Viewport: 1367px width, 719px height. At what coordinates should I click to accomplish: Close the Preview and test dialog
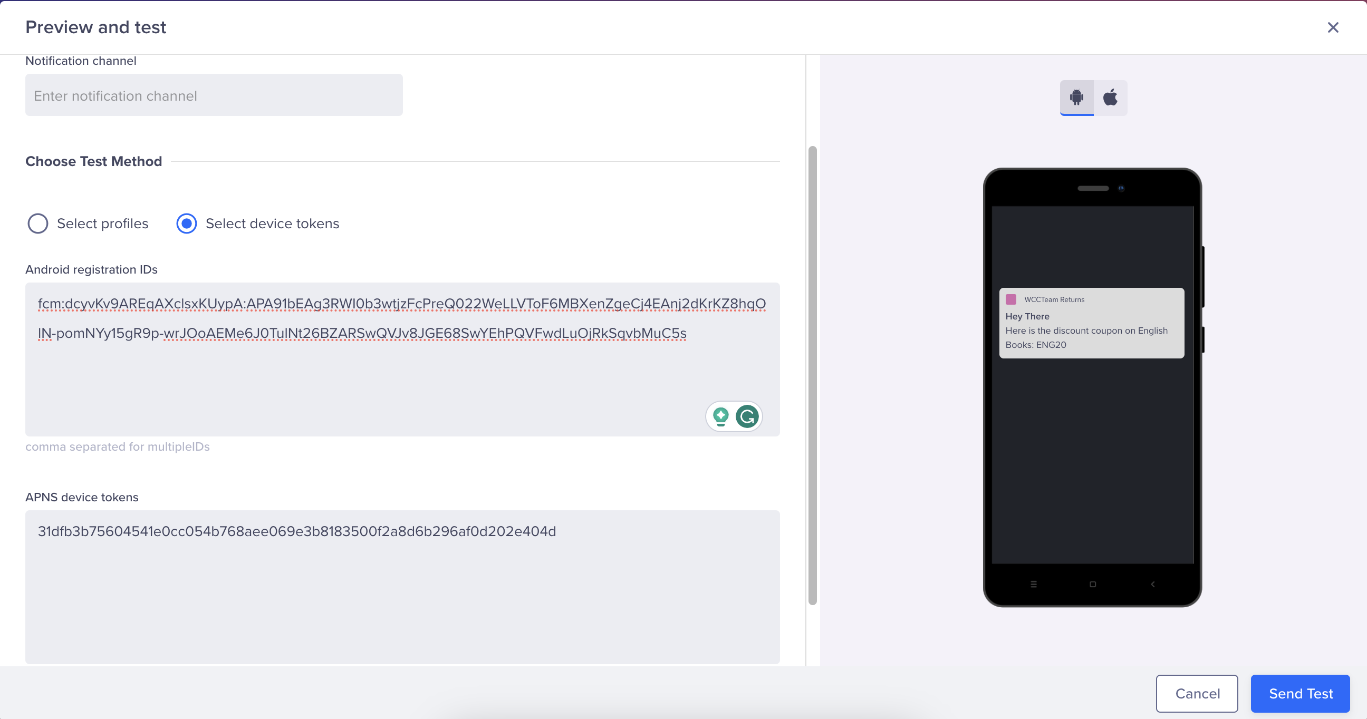1333,27
